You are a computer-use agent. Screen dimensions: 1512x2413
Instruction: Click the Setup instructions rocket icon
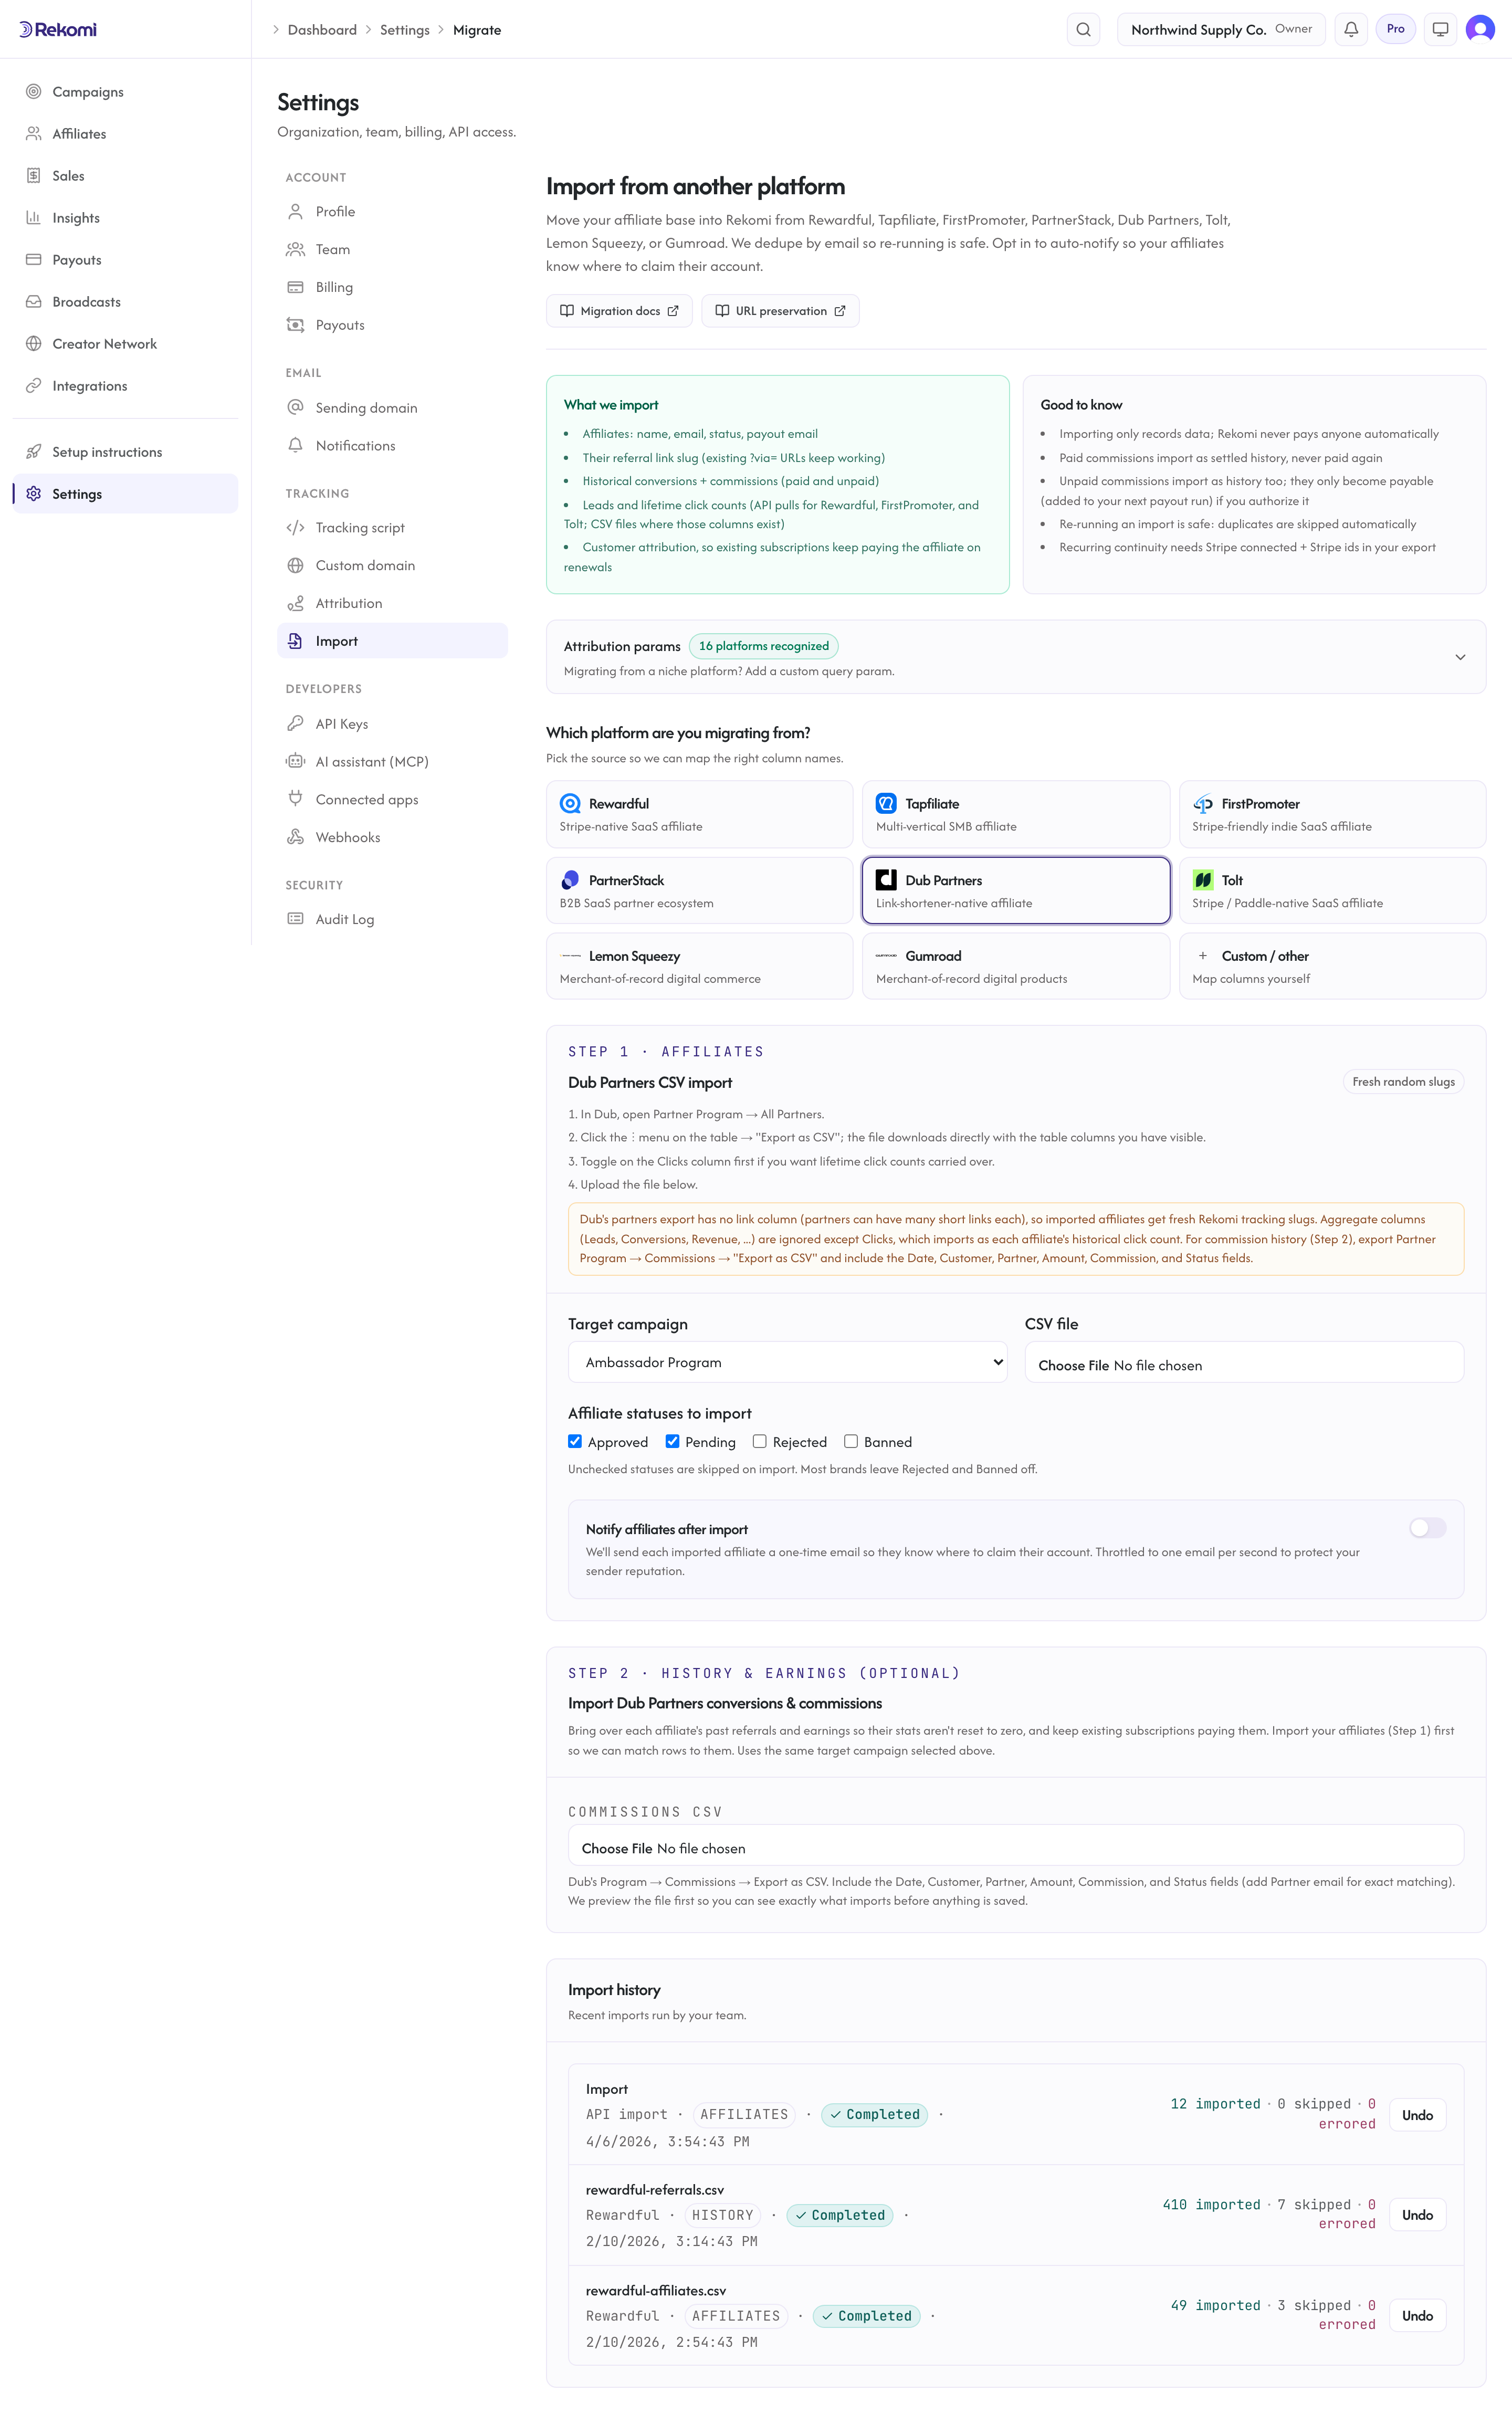(33, 451)
